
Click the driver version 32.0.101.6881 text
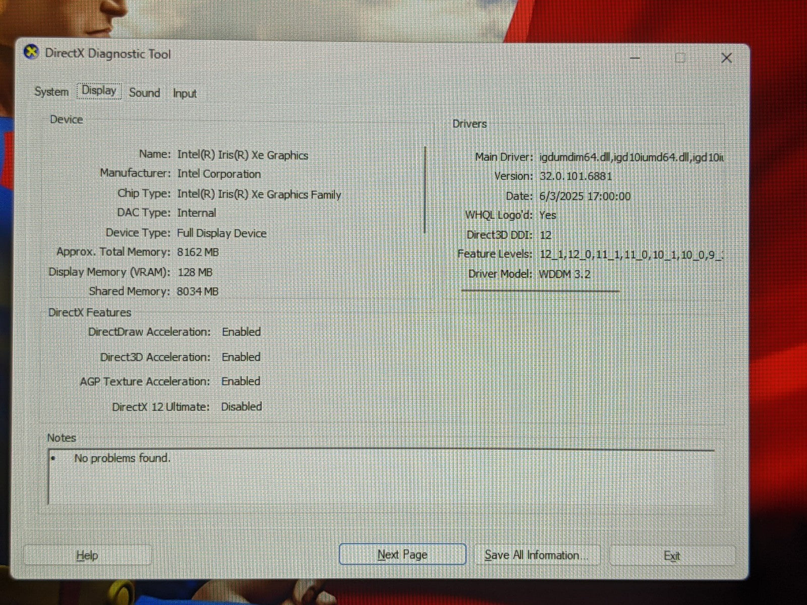click(x=575, y=176)
